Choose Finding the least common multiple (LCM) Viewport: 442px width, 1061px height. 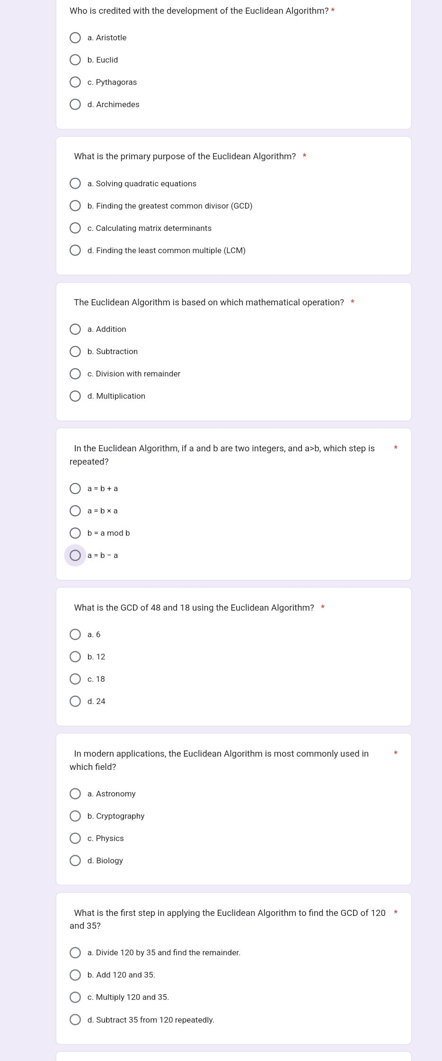coord(75,250)
